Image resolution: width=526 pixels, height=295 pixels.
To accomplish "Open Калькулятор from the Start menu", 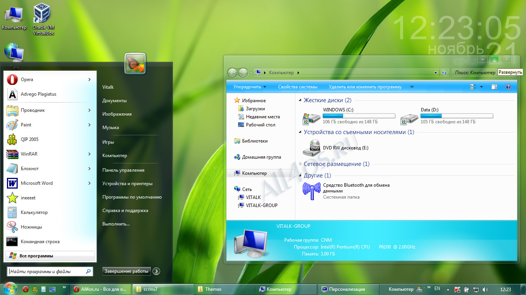I will tap(49, 212).
